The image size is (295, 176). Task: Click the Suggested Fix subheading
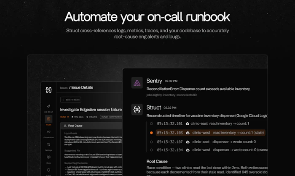tap(72, 150)
